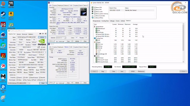
Task: Click CPUID button in AIDA64
Action: 133,71
